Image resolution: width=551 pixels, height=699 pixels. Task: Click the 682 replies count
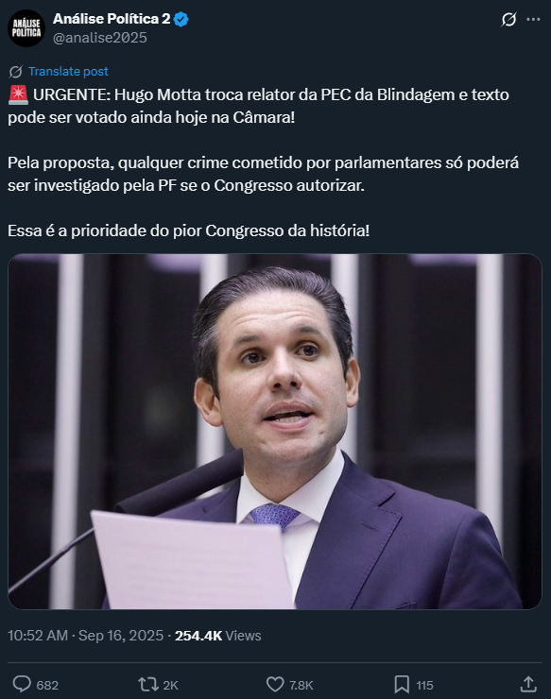coord(47,685)
